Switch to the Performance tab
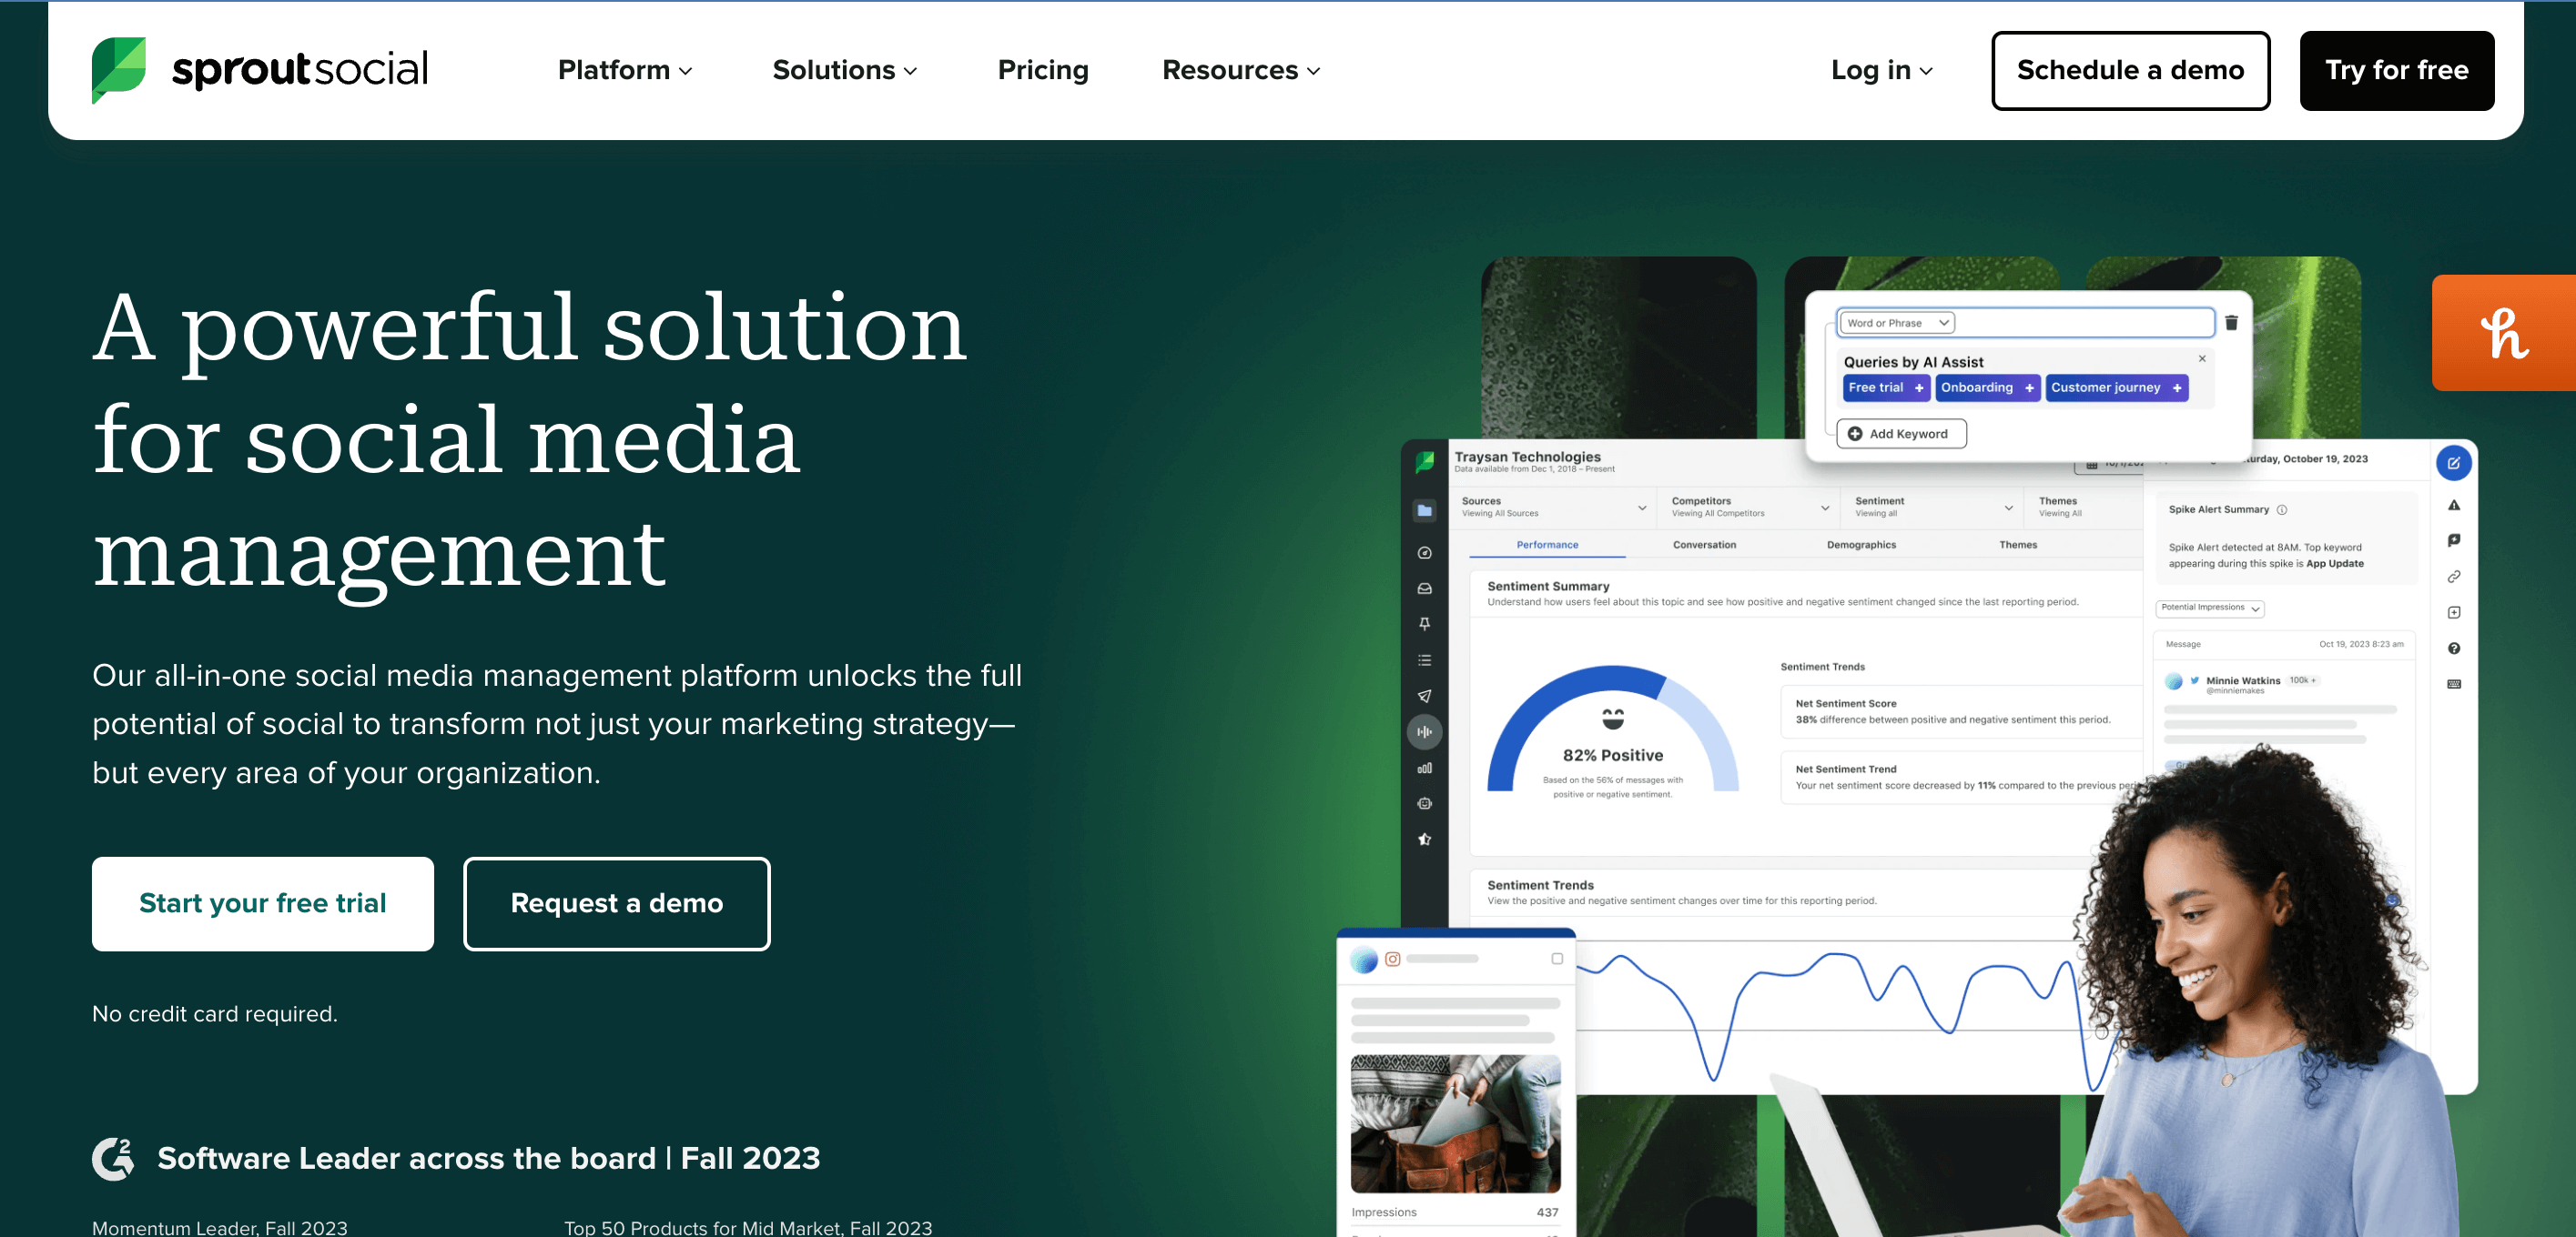Screen dimensions: 2576x1237 1547,546
